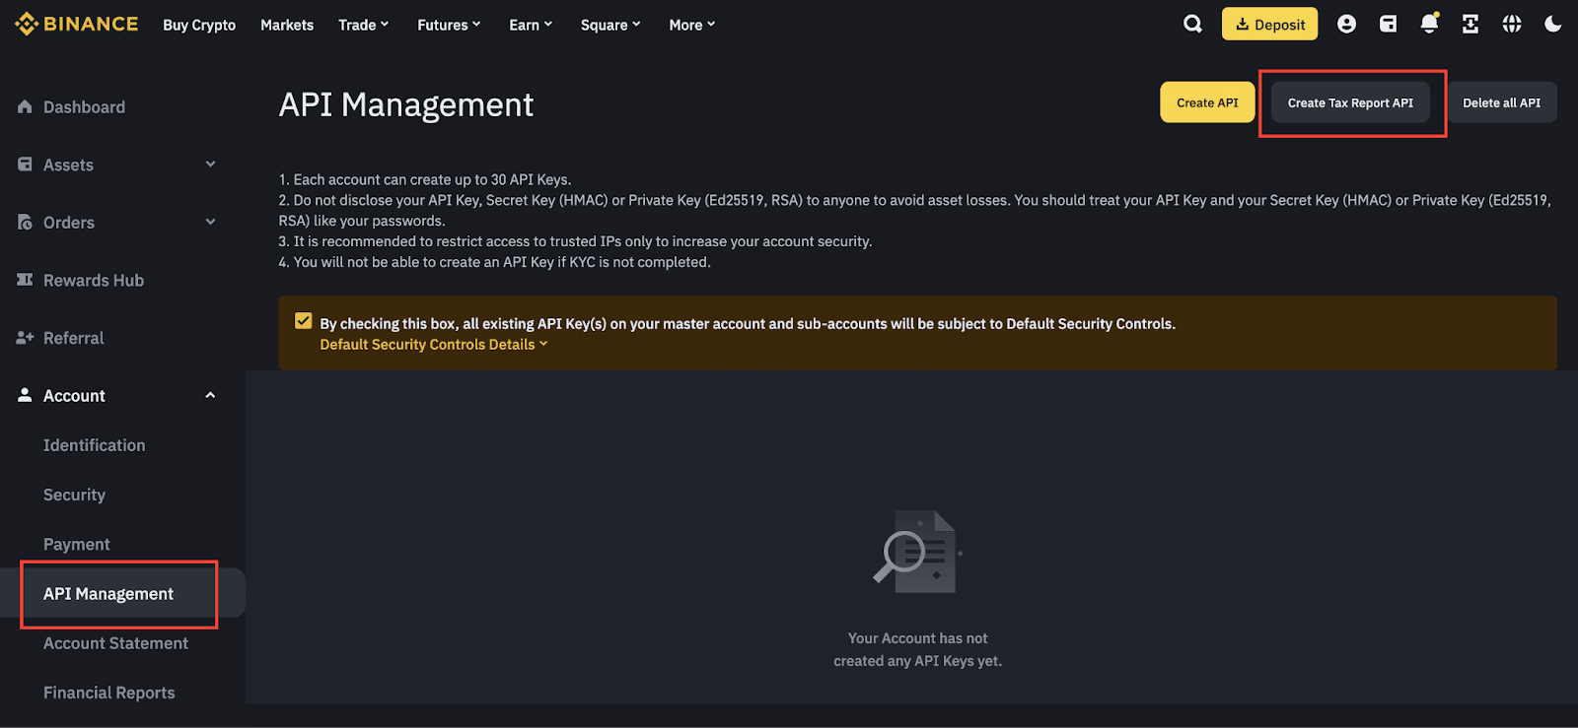Collapse the Account sidebar section

(x=210, y=395)
